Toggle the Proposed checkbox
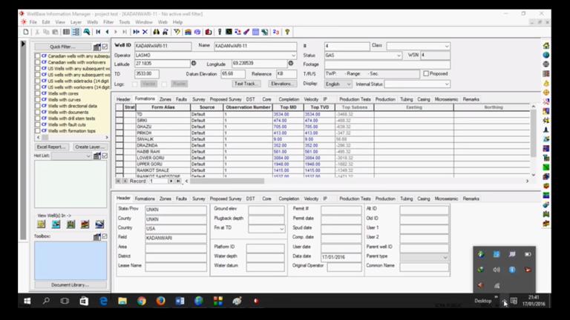Image resolution: width=570 pixels, height=320 pixels. [x=426, y=73]
